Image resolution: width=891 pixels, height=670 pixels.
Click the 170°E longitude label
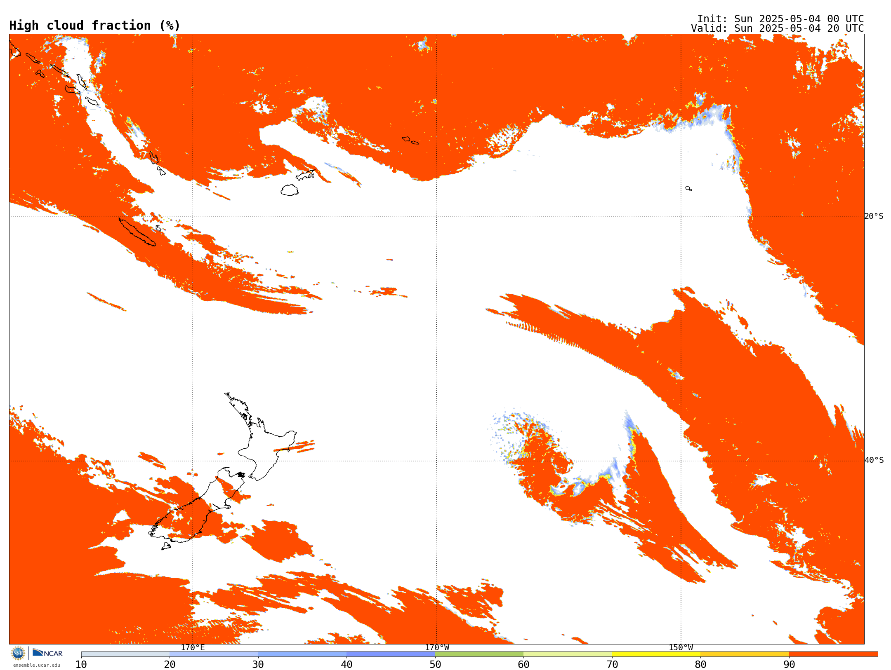[x=193, y=647]
